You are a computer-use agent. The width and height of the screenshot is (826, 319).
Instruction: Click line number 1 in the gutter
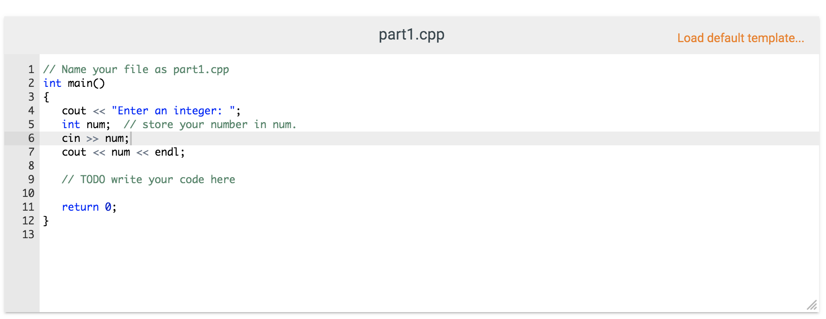tap(31, 69)
